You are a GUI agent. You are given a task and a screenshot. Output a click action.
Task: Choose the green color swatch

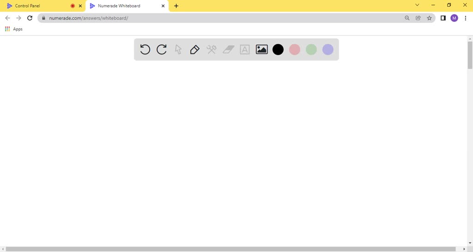[311, 49]
